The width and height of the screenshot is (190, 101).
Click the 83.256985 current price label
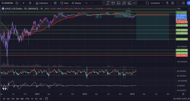click(181, 16)
